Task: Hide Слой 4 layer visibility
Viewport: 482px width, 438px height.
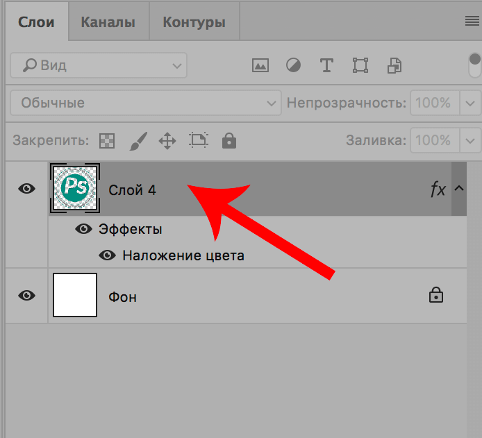Action: click(27, 189)
